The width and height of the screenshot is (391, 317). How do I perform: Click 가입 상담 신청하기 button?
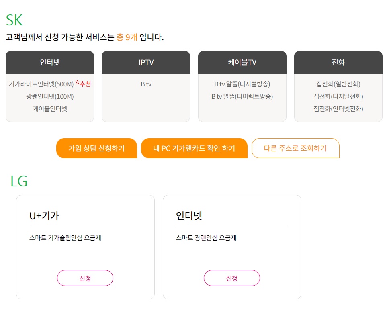[96, 148]
